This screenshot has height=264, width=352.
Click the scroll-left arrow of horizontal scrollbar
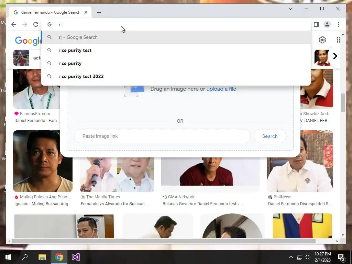(x=9, y=241)
